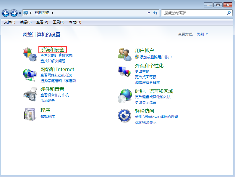Go back with the Back arrow button

[x=6, y=13]
